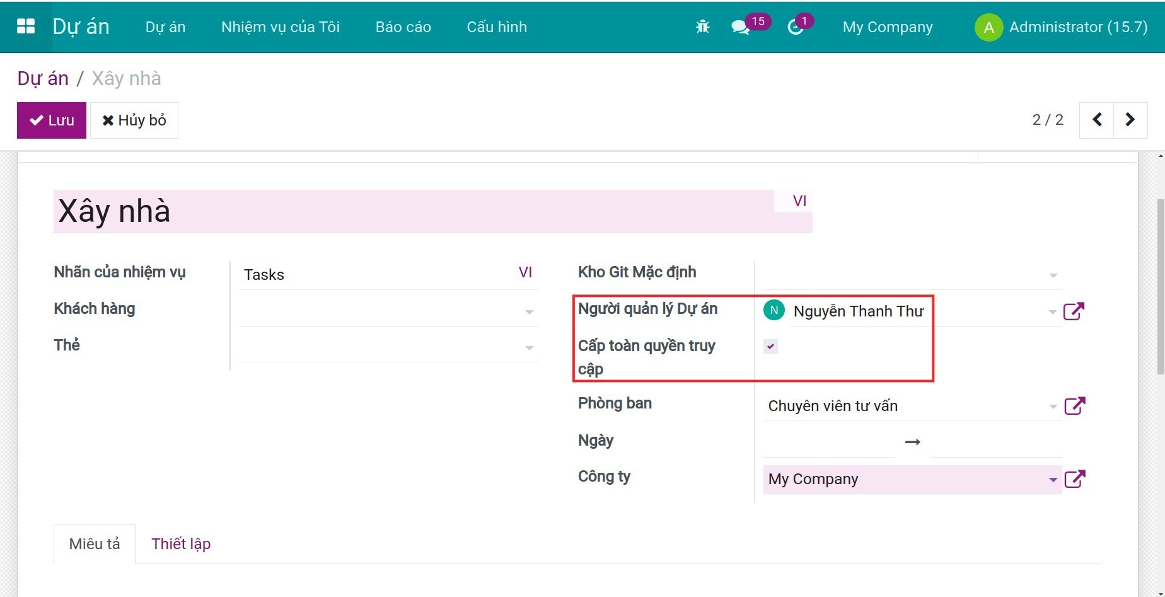Open the conversations messages icon
Viewport: 1165px width, 597px height.
[x=740, y=27]
